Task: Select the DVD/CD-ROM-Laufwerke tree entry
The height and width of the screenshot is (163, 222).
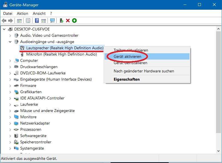Action: tap(43, 73)
